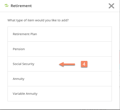120x110 pixels.
Task: Click the 'Variable Annuity' label text
Action: point(25,94)
